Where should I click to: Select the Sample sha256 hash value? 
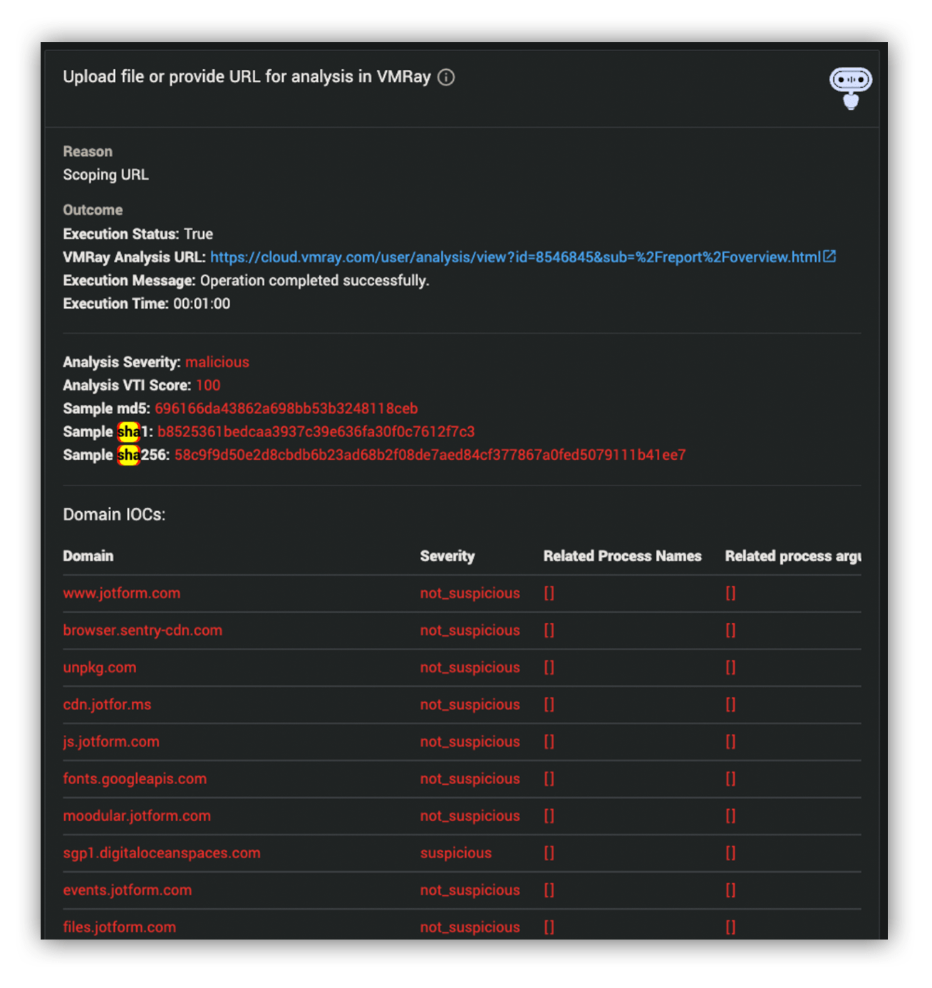click(430, 455)
